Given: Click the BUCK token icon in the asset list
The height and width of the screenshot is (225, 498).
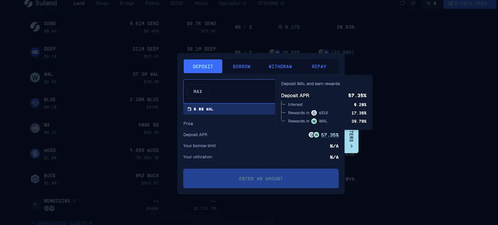Looking at the screenshot, I should pyautogui.click(x=35, y=179).
